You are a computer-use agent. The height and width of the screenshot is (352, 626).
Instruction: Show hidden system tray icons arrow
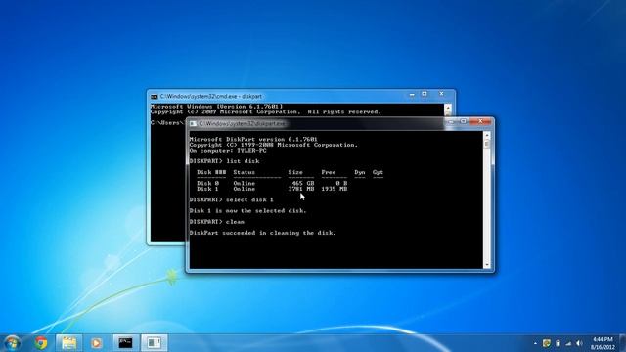[x=535, y=343]
